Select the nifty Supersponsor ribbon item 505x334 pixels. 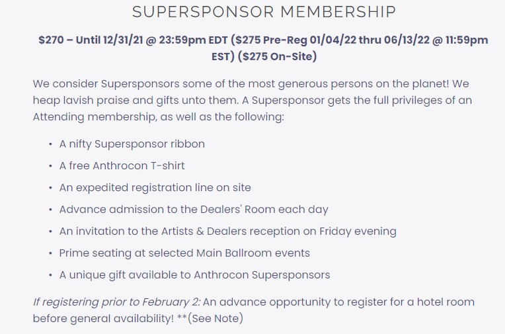click(132, 144)
